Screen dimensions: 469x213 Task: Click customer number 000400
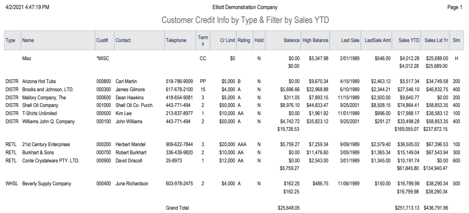103,183
